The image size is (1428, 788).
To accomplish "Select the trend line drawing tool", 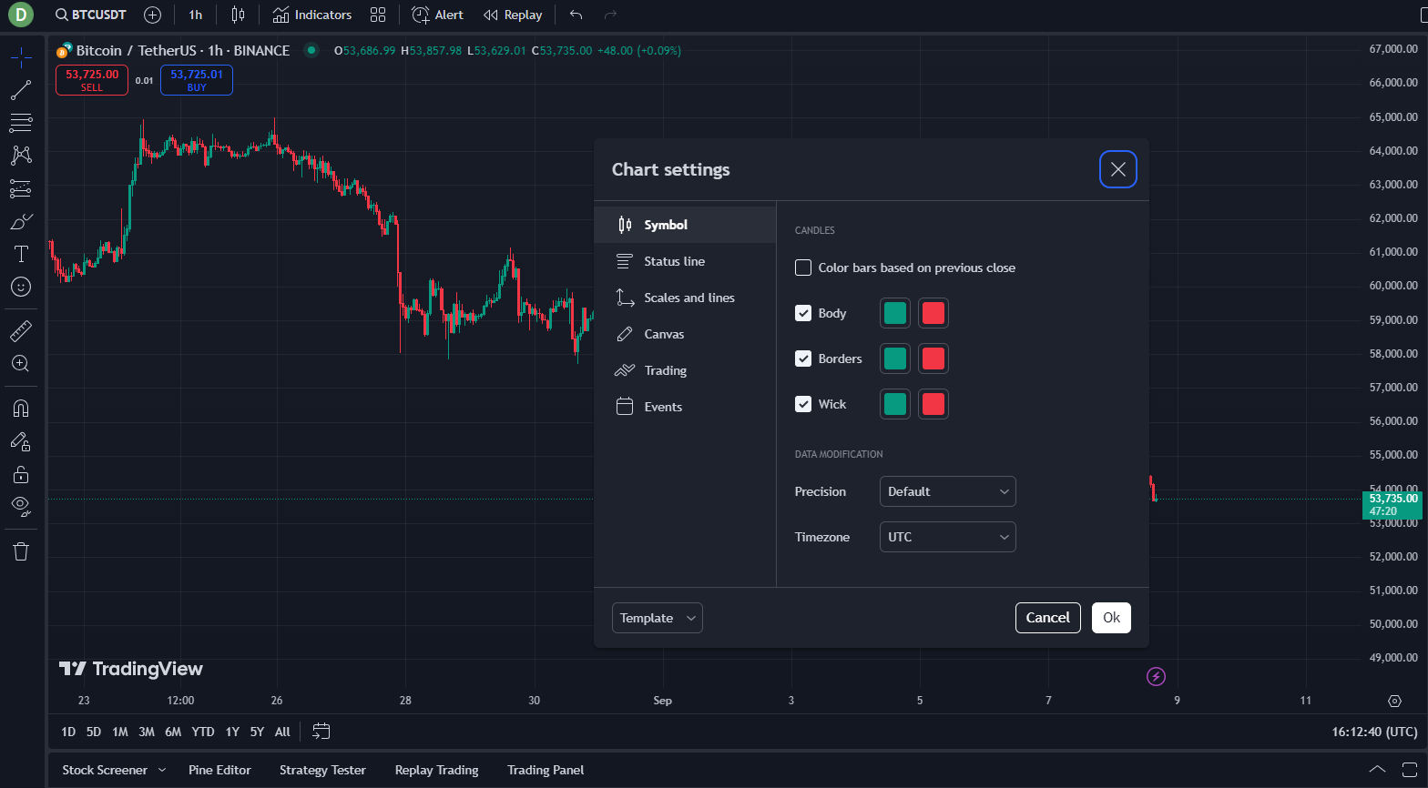I will tap(21, 90).
